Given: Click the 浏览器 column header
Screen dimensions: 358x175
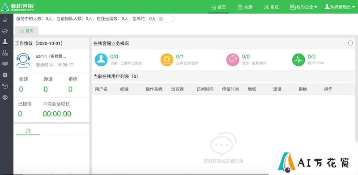Looking at the screenshot, I should coord(177,89).
